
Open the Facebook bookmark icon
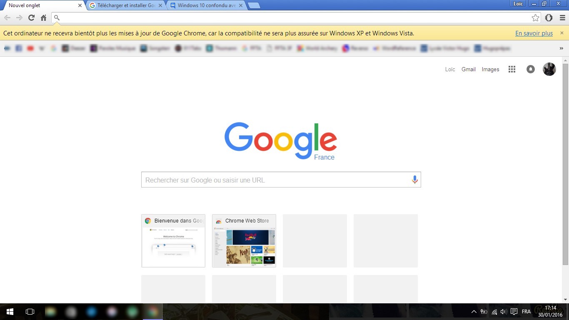pos(18,48)
